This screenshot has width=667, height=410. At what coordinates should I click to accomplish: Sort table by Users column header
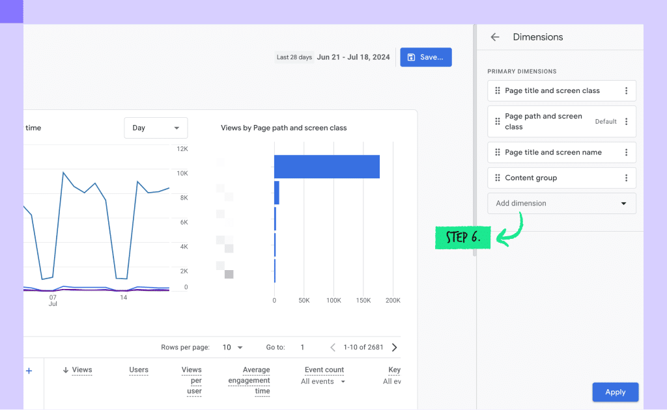(x=139, y=370)
